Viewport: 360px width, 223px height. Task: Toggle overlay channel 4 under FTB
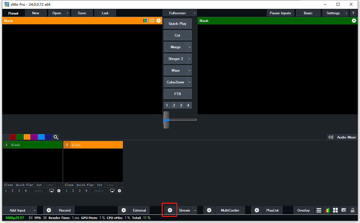pos(188,105)
